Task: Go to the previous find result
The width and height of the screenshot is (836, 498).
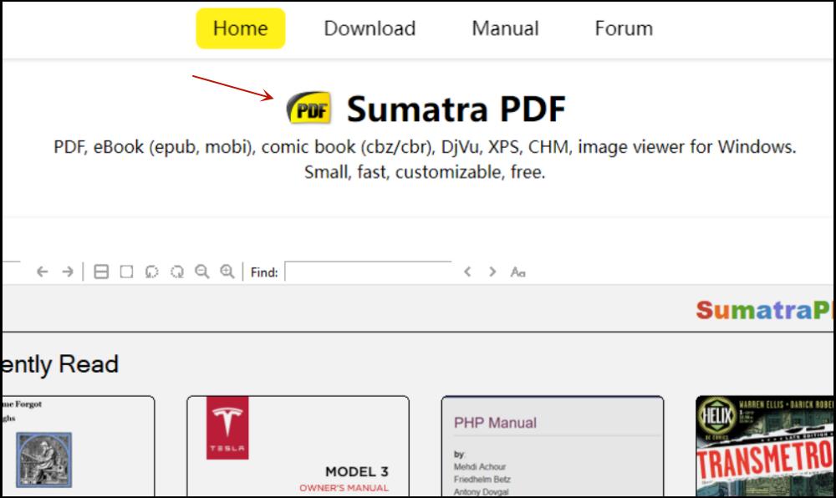Action: (467, 272)
